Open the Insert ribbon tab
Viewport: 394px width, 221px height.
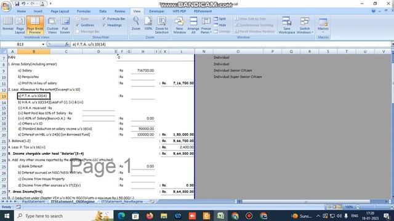(x=38, y=11)
